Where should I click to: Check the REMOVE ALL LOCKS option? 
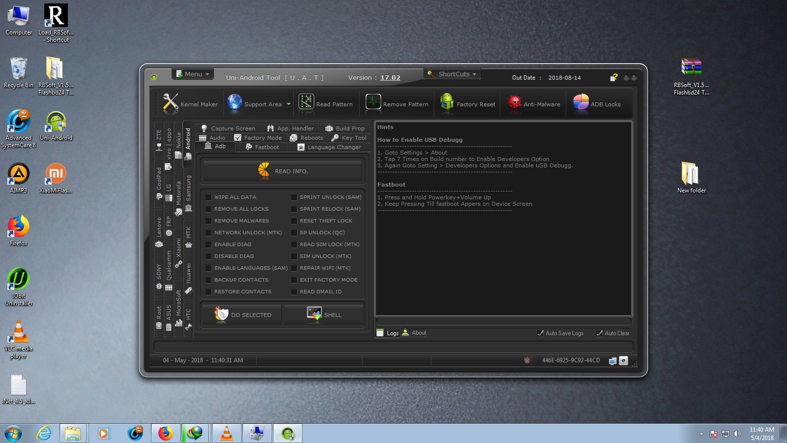point(209,209)
